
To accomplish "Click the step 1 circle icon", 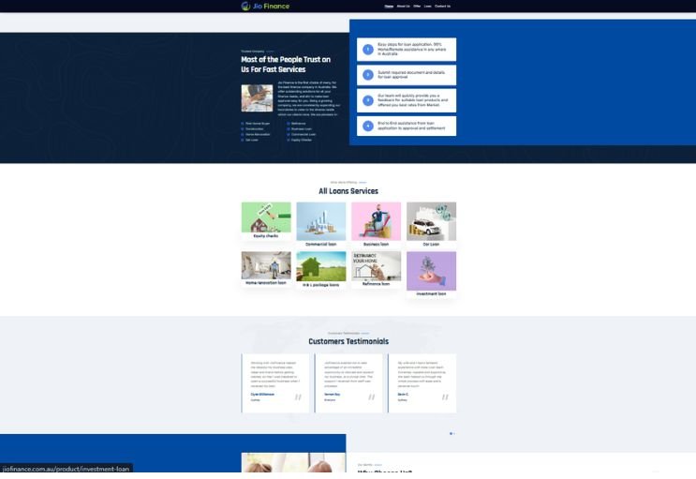I will coord(368,50).
